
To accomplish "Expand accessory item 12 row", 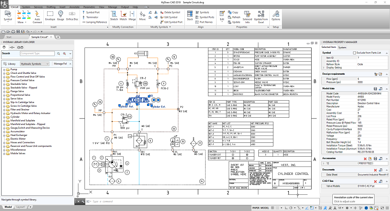I will (323, 163).
